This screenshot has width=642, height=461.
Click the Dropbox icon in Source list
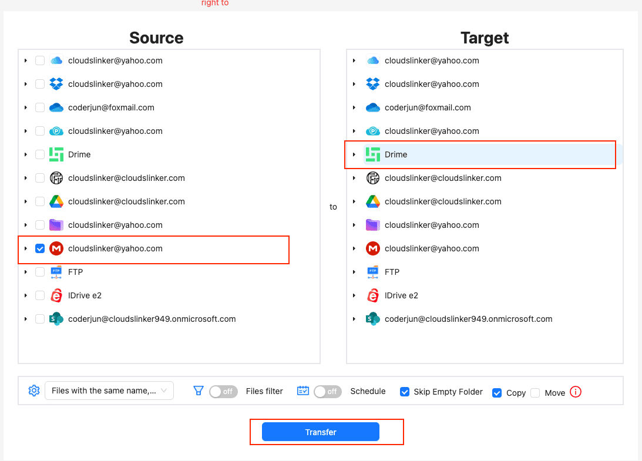[x=56, y=84]
